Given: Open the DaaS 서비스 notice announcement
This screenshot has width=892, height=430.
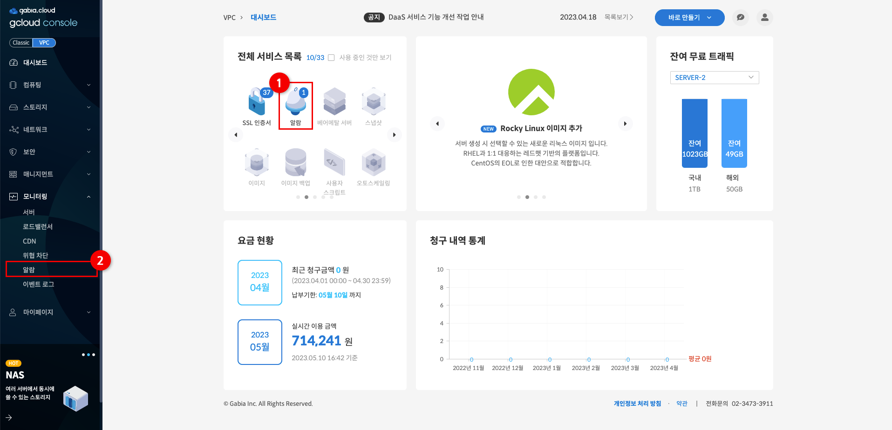Looking at the screenshot, I should 436,17.
